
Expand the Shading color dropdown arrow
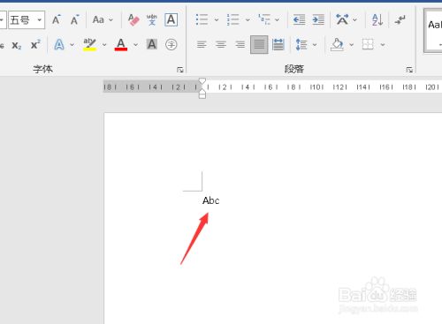[351, 45]
